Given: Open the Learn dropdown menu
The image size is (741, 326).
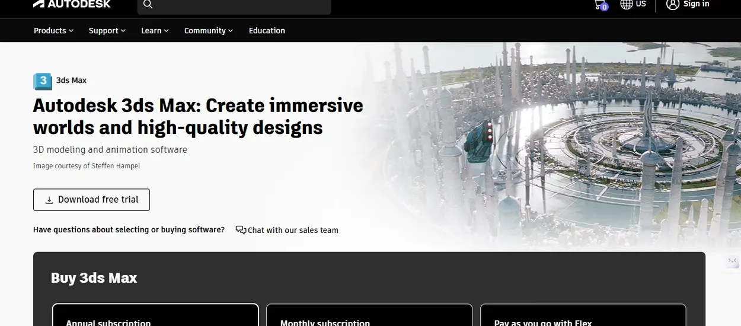Looking at the screenshot, I should coord(155,31).
